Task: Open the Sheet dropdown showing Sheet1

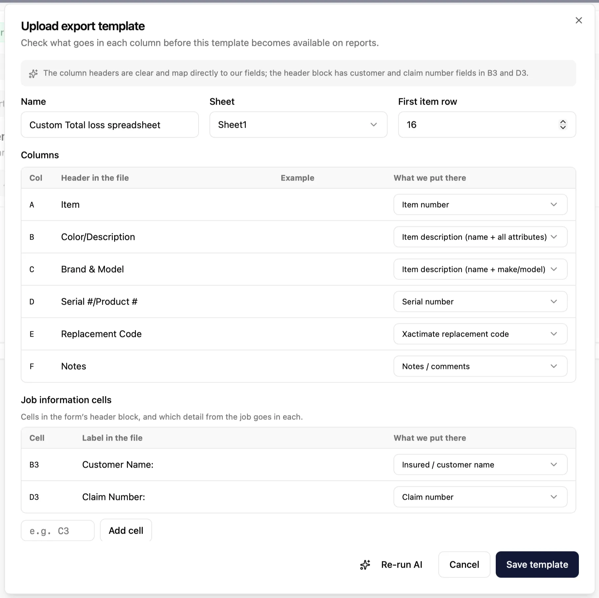Action: (298, 125)
